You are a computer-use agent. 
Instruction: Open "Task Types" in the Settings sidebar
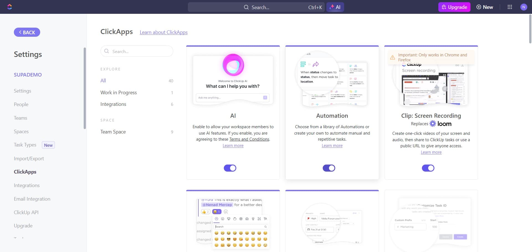click(x=25, y=145)
